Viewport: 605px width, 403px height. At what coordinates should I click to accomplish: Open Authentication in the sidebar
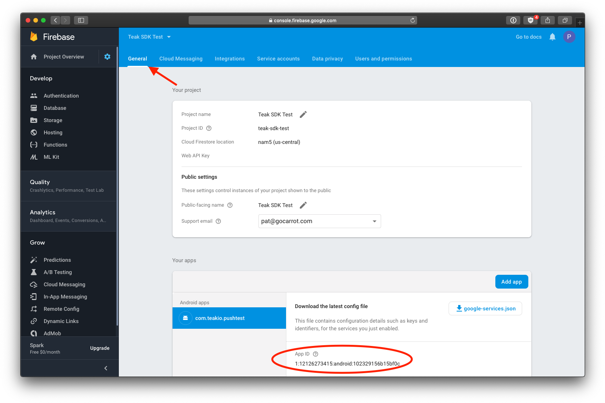[x=61, y=96]
